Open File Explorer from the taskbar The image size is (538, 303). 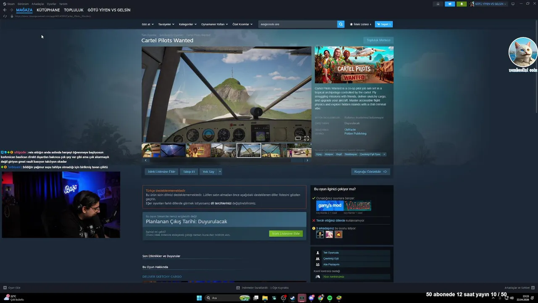coord(265,298)
